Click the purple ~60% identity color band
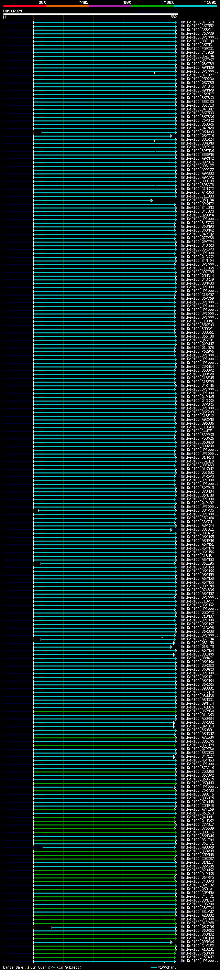Viewport: 220px width, 970px height. pyautogui.click(x=110, y=6)
